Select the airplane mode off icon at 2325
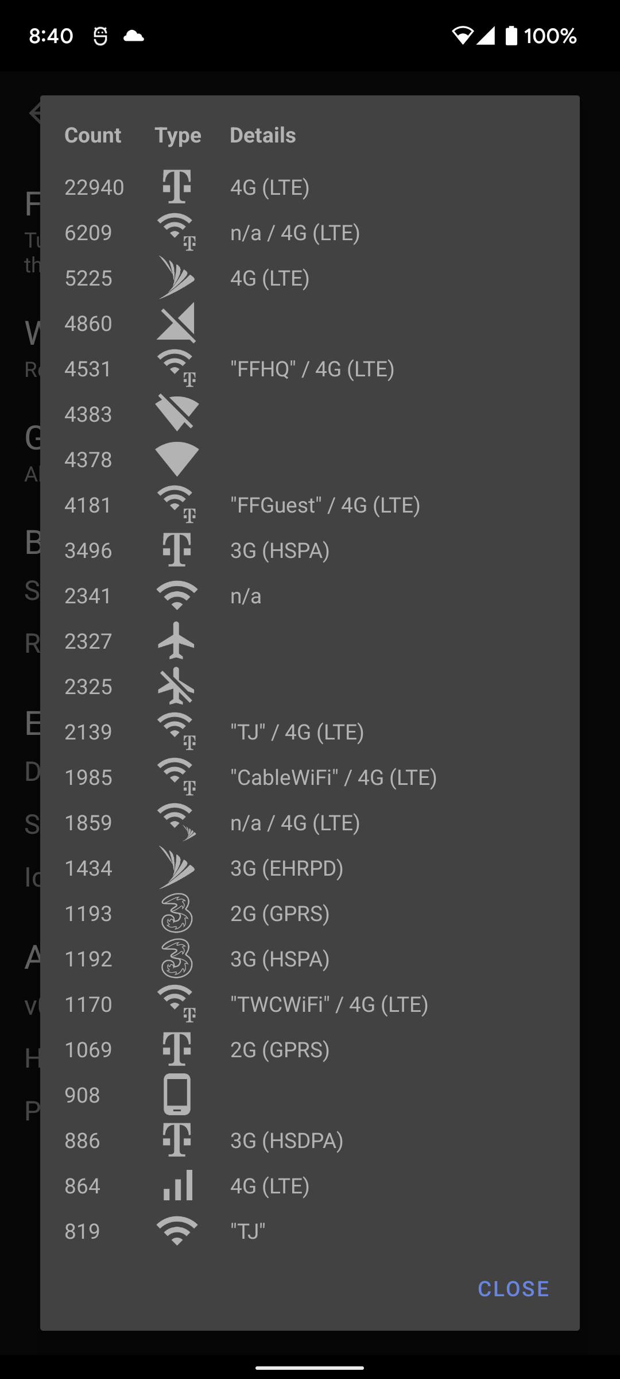 tap(177, 686)
